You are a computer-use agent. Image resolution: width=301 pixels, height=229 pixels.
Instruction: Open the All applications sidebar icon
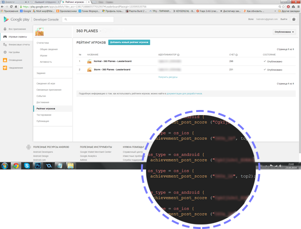pyautogui.click(x=5, y=29)
